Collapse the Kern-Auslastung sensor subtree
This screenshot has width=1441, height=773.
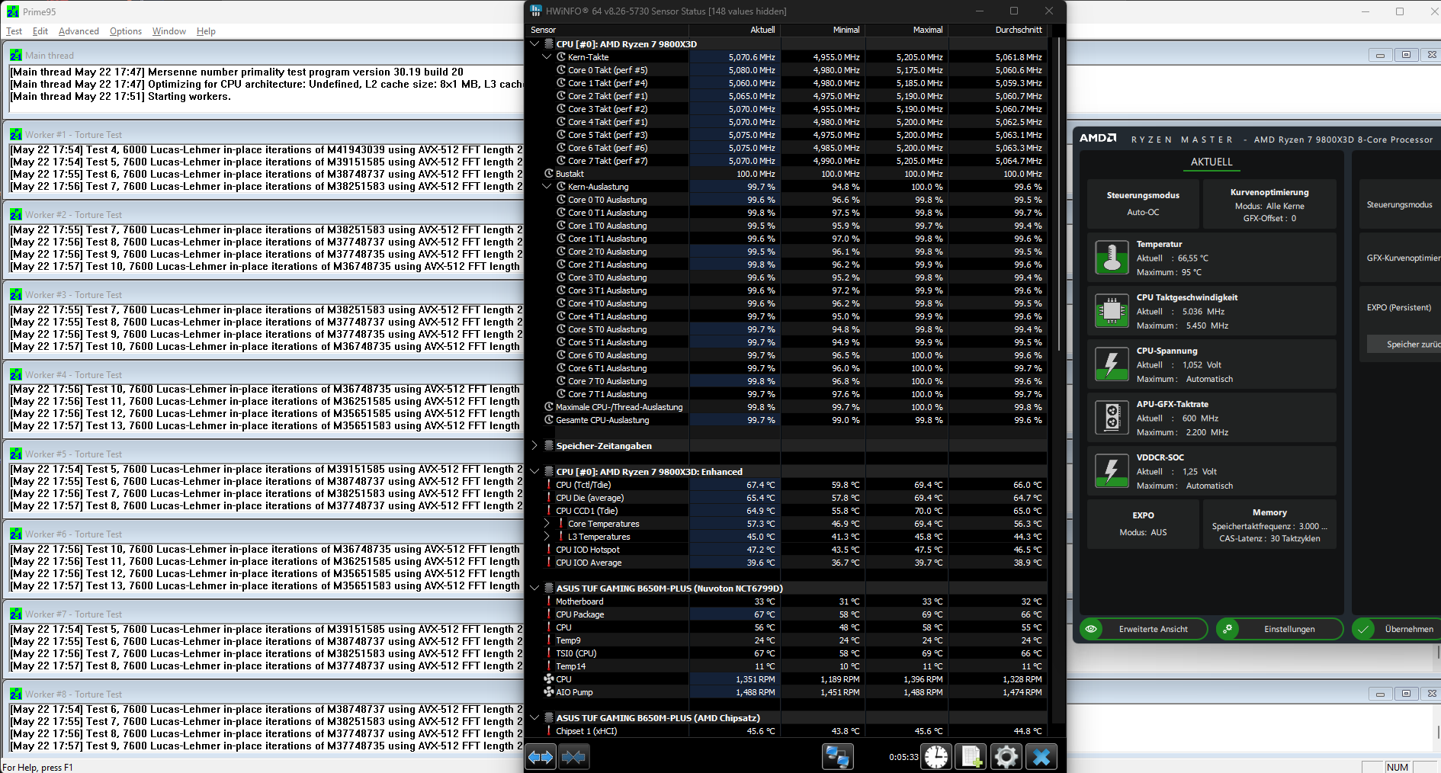pos(547,187)
